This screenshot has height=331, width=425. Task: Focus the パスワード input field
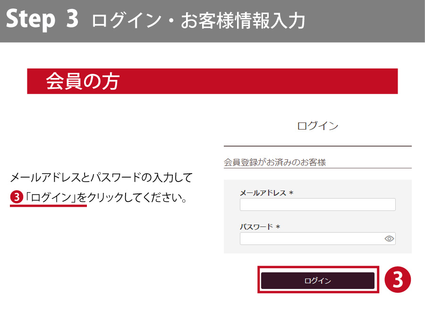pos(312,239)
